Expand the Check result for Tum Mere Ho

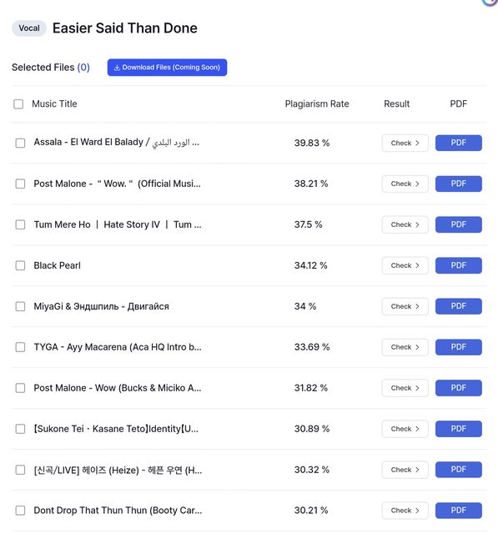point(405,224)
